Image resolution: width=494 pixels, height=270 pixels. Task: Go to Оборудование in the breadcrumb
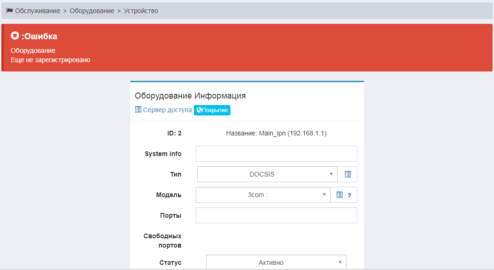tap(92, 11)
